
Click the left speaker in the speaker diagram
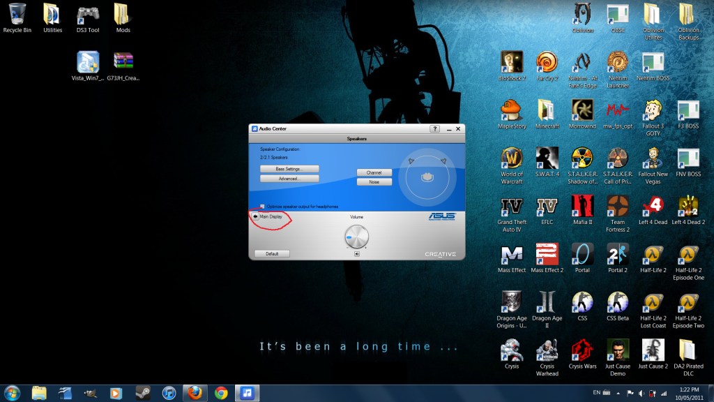tap(411, 161)
